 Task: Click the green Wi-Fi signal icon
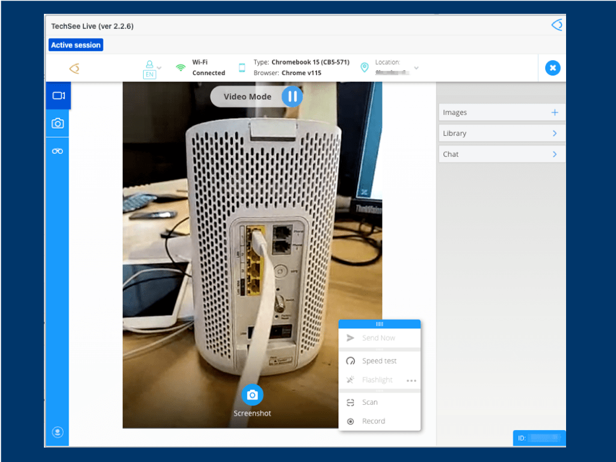180,67
